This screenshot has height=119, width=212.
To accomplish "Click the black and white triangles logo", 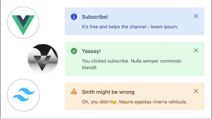I will [43, 59].
